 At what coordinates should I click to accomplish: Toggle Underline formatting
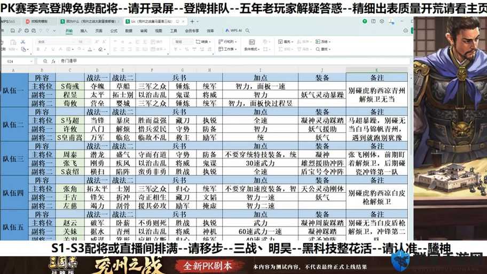click(53, 49)
